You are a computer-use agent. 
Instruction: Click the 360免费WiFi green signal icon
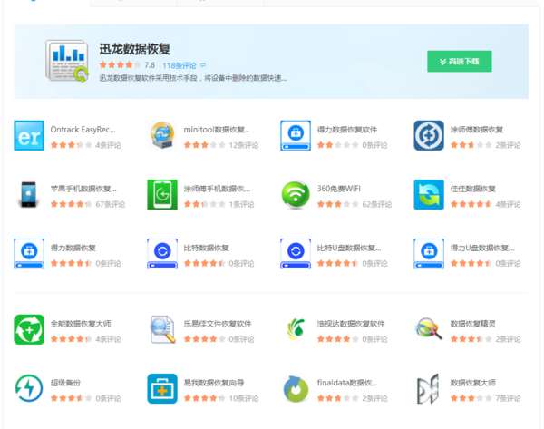pos(296,195)
